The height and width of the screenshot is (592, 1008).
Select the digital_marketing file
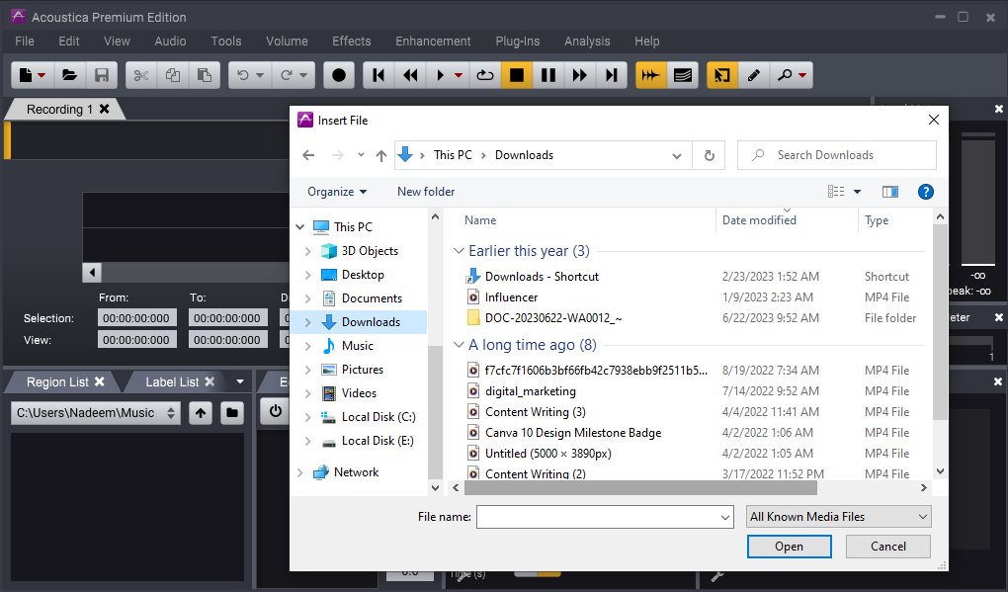point(531,390)
